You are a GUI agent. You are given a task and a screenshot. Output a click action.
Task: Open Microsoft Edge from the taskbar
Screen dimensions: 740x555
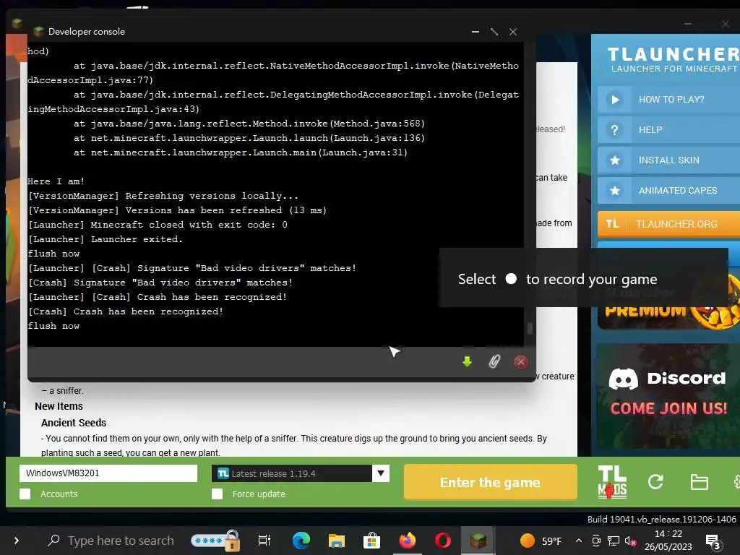pyautogui.click(x=301, y=541)
